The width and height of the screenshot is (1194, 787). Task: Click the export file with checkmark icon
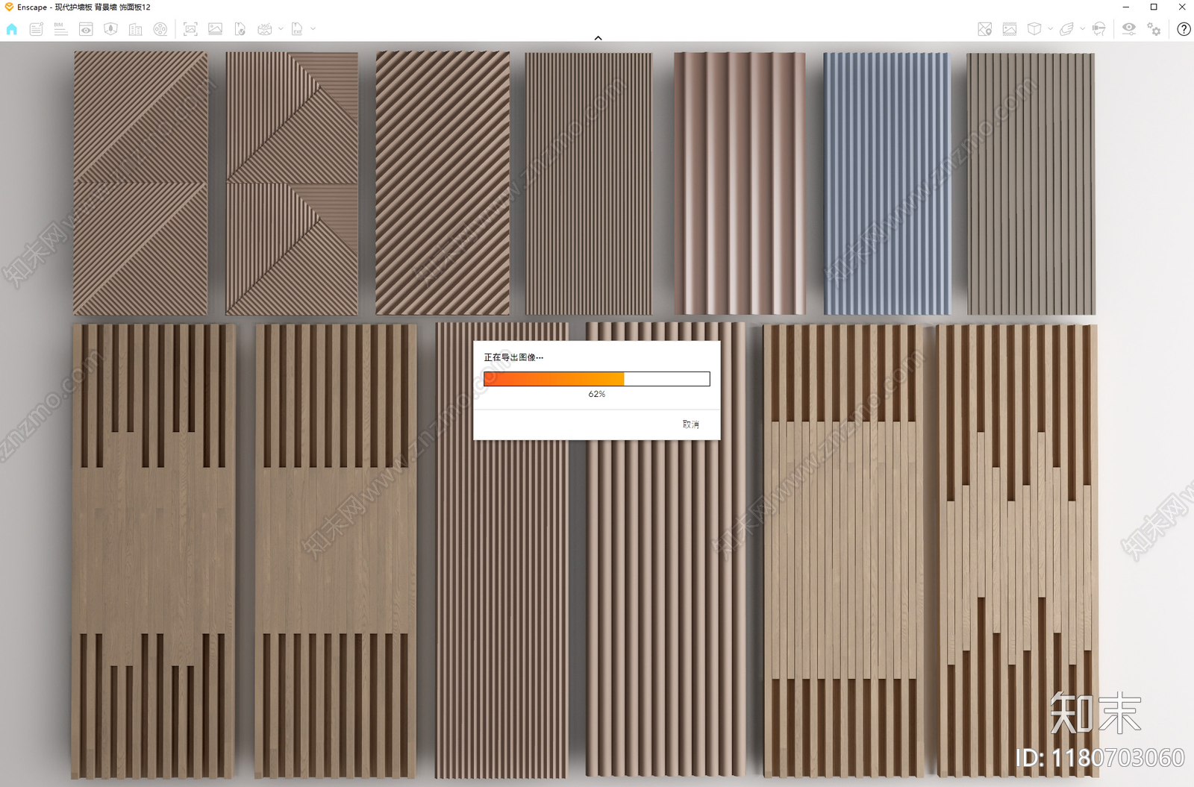click(x=240, y=29)
